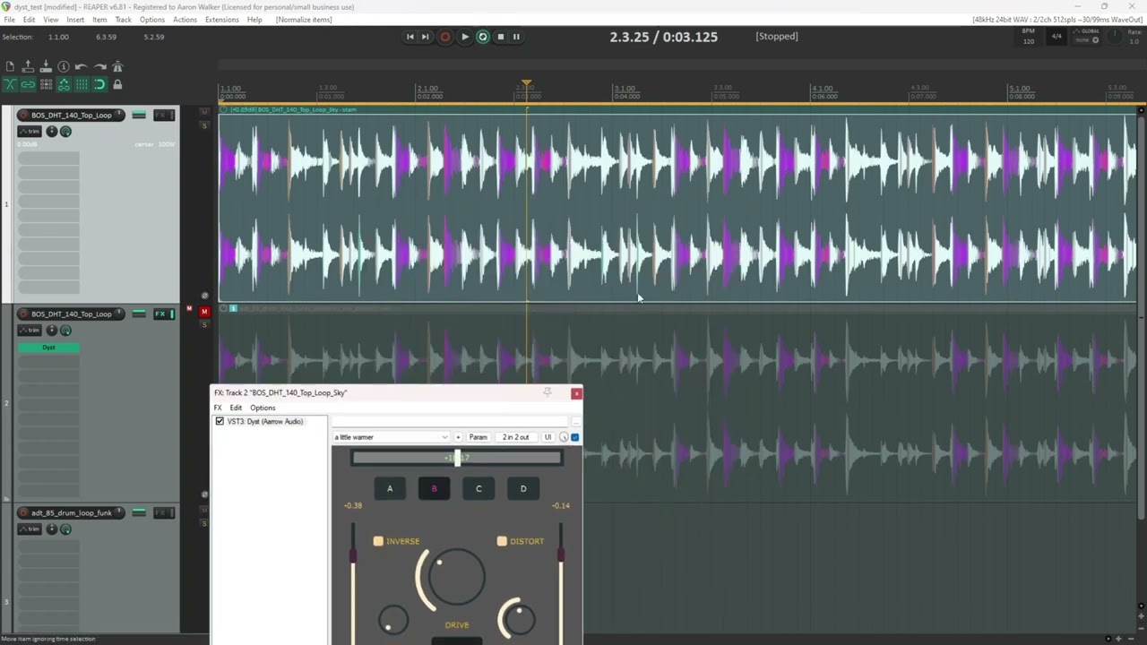The height and width of the screenshot is (645, 1147).
Task: Solo track 1 with its S button
Action: coord(204,125)
